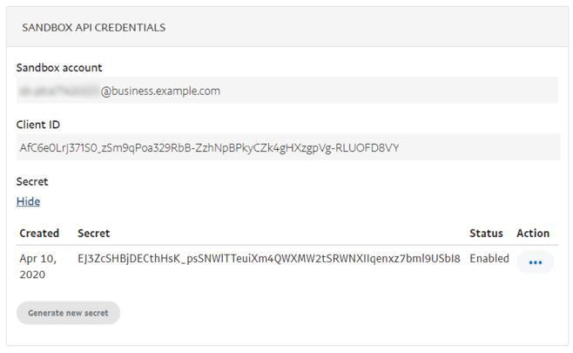The width and height of the screenshot is (573, 353).
Task: Click the Secret label above Hide
Action: tap(32, 181)
